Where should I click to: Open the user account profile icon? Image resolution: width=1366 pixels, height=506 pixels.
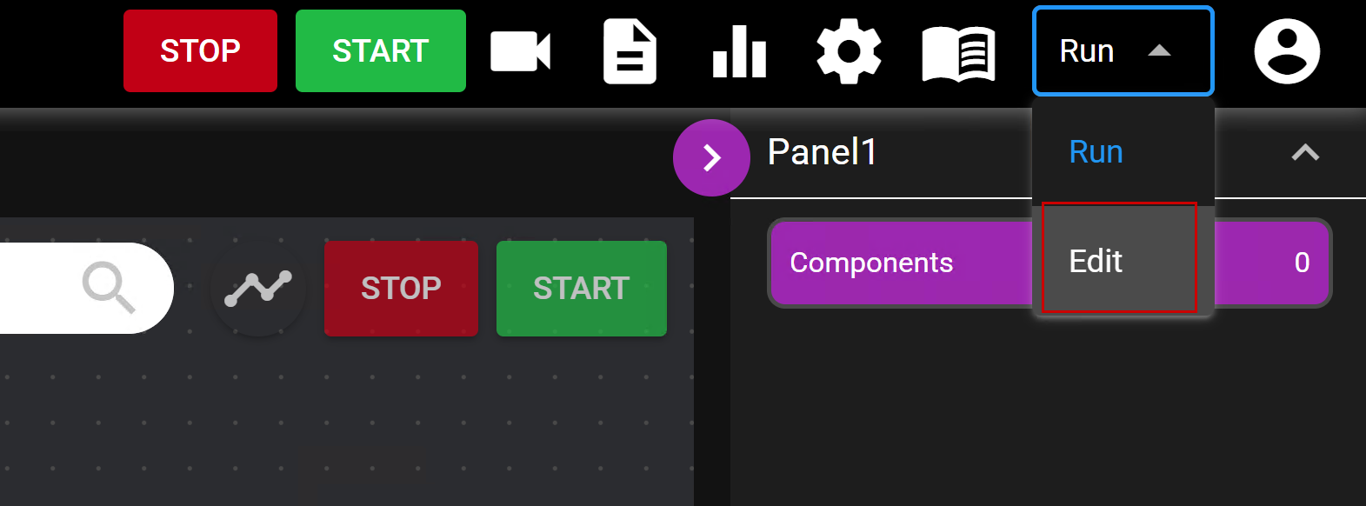pos(1287,51)
